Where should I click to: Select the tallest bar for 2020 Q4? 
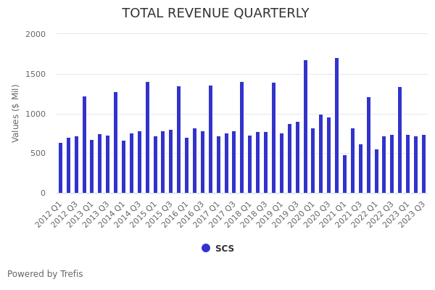pyautogui.click(x=336, y=125)
